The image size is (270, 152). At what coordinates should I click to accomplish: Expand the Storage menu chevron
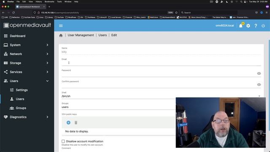click(47, 63)
